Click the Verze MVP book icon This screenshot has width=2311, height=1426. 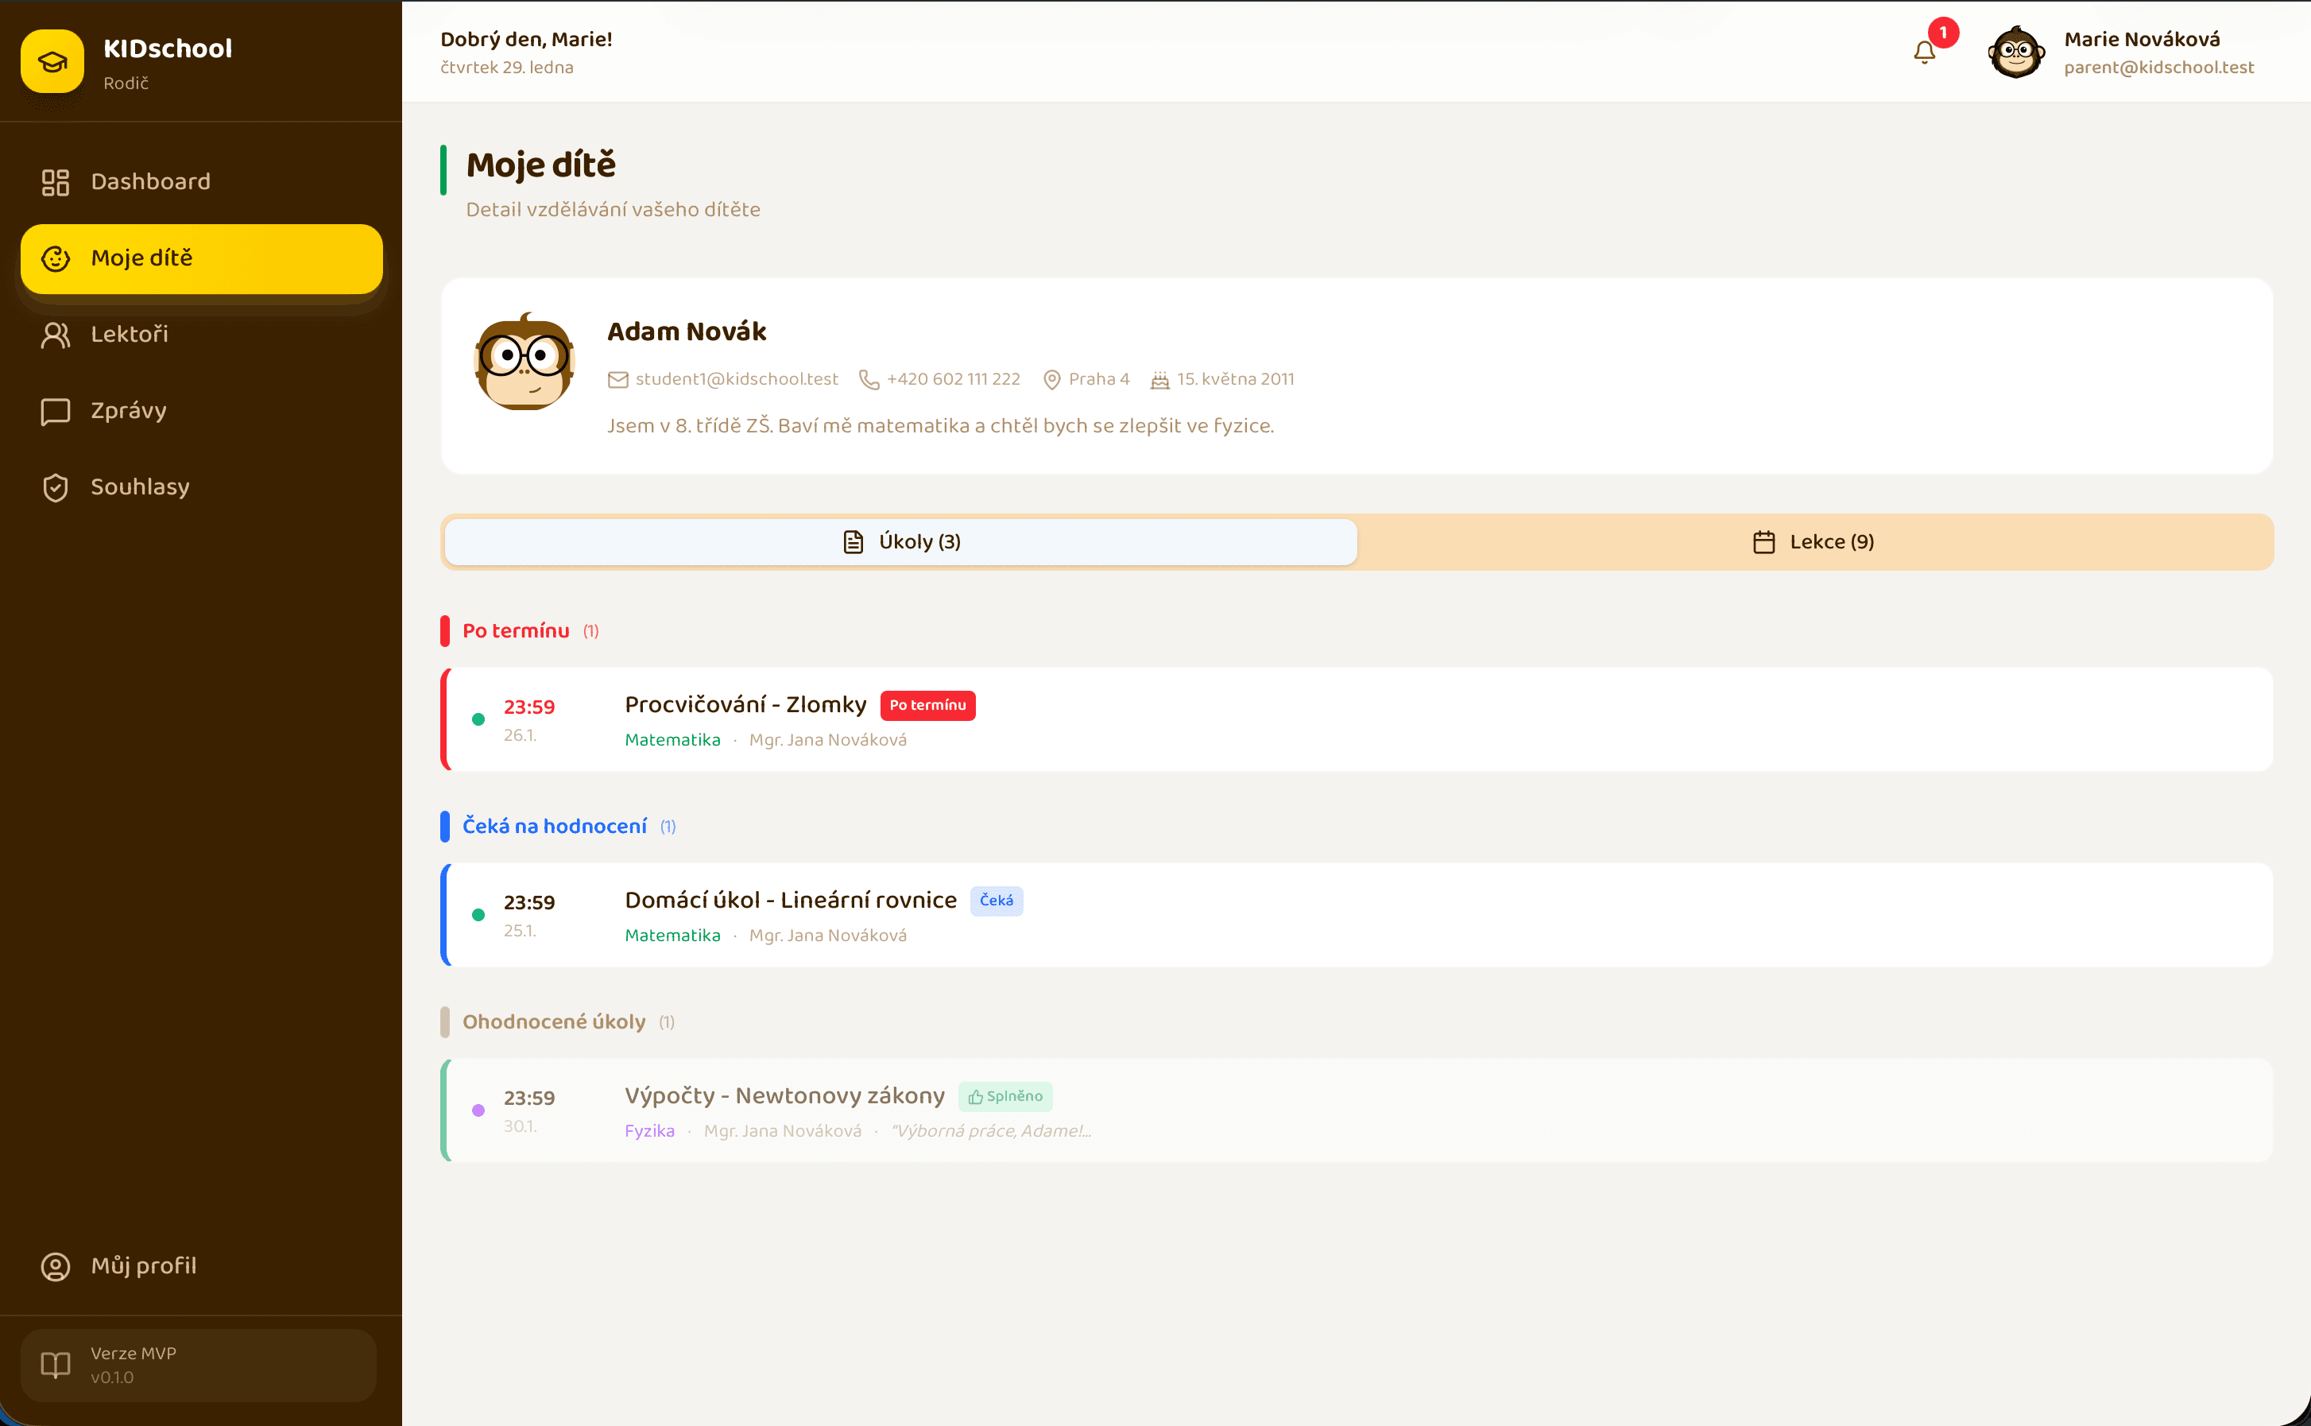click(56, 1365)
